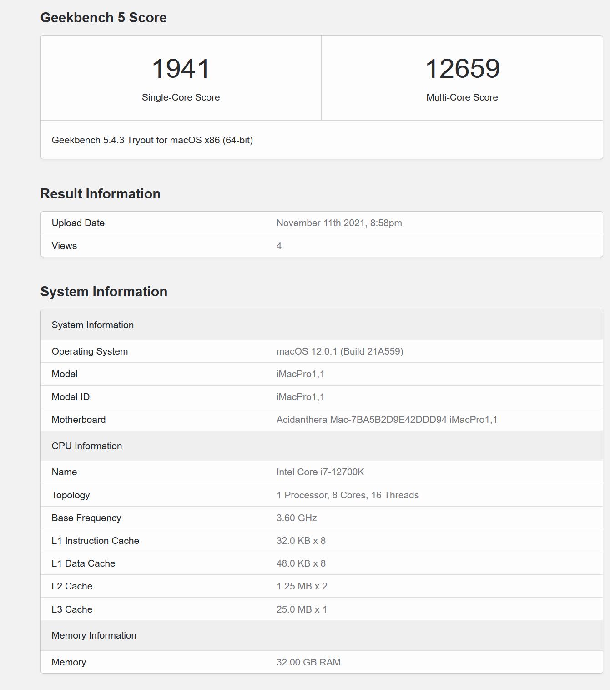Viewport: 610px width, 690px height.
Task: Click the Motherboard label
Action: click(x=79, y=420)
